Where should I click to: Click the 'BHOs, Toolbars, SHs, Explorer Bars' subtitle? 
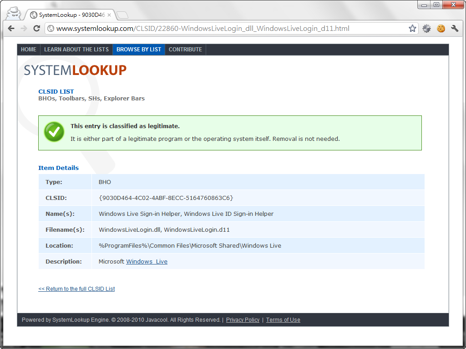pyautogui.click(x=91, y=99)
